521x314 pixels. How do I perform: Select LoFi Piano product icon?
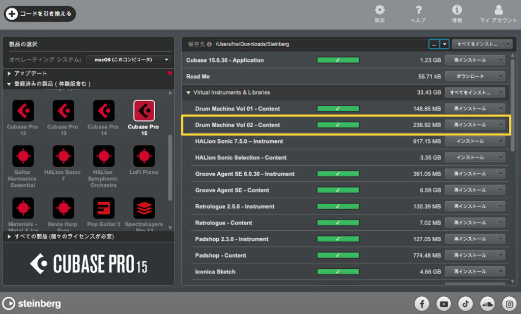pyautogui.click(x=144, y=156)
